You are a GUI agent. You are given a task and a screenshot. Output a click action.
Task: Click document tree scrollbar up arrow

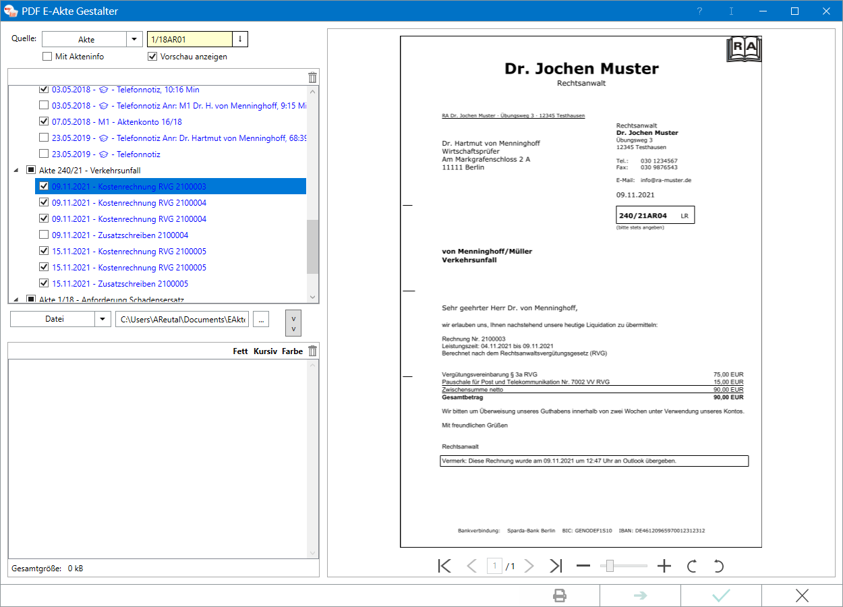pos(312,92)
